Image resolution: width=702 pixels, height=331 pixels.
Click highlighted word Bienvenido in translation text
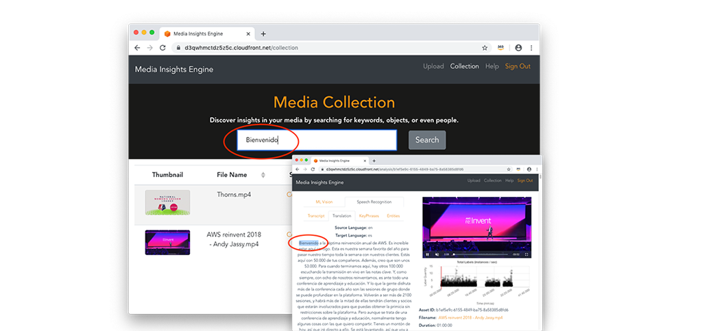coord(308,243)
